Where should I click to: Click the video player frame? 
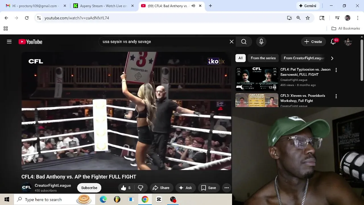coord(126,111)
